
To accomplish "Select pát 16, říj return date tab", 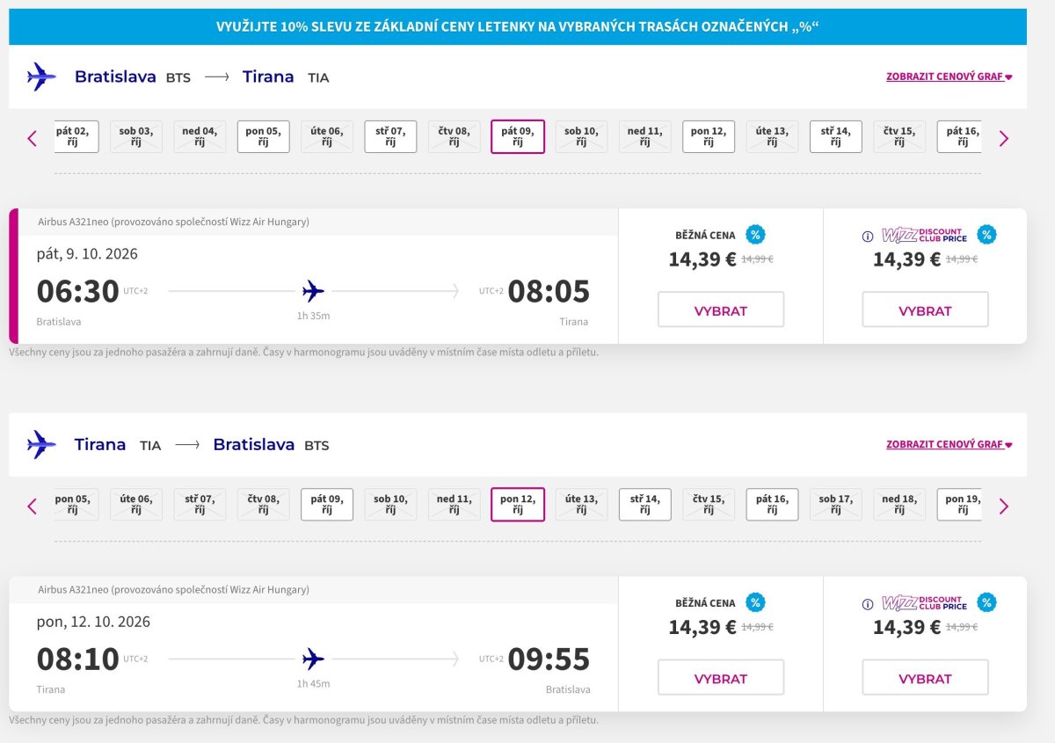I will [x=773, y=504].
